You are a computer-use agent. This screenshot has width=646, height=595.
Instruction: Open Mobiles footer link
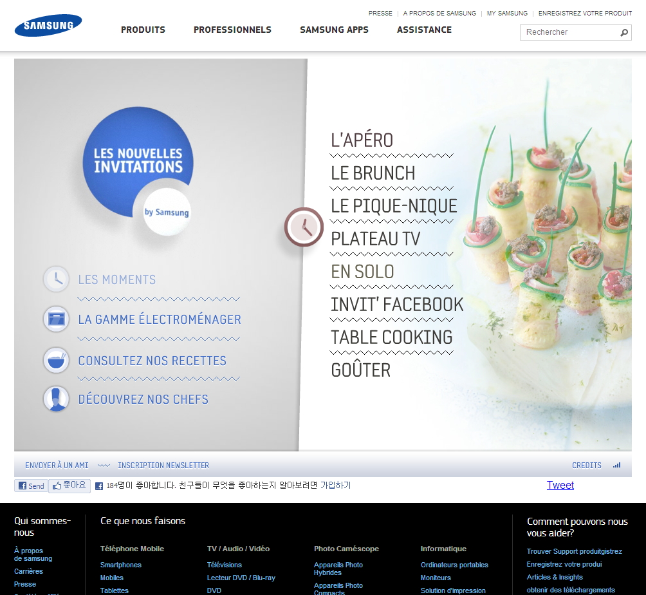[x=112, y=578]
